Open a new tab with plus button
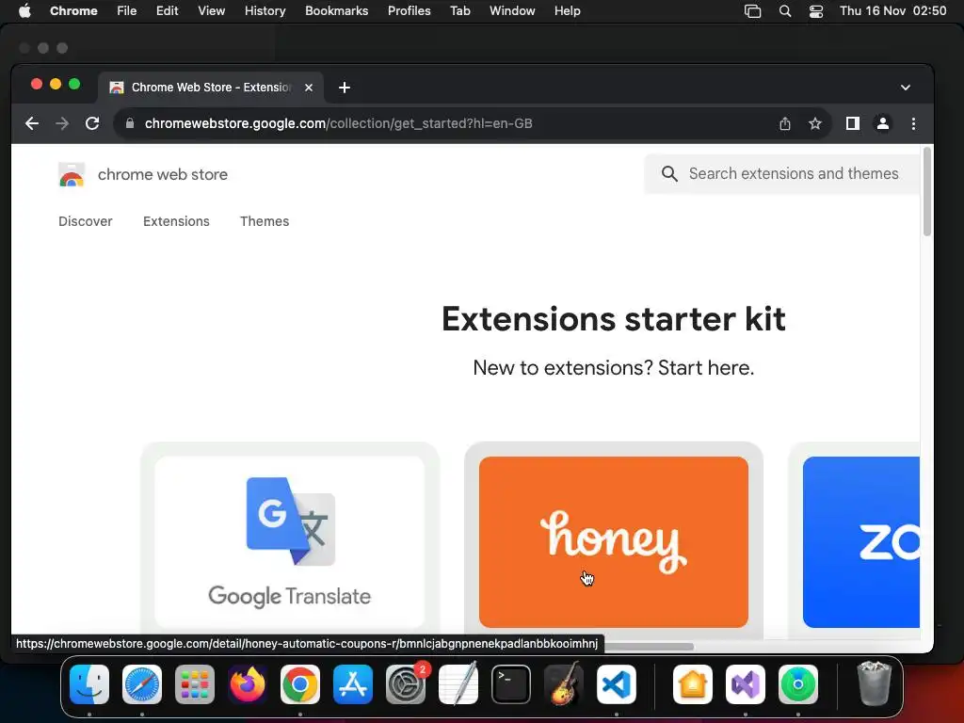 click(x=345, y=88)
